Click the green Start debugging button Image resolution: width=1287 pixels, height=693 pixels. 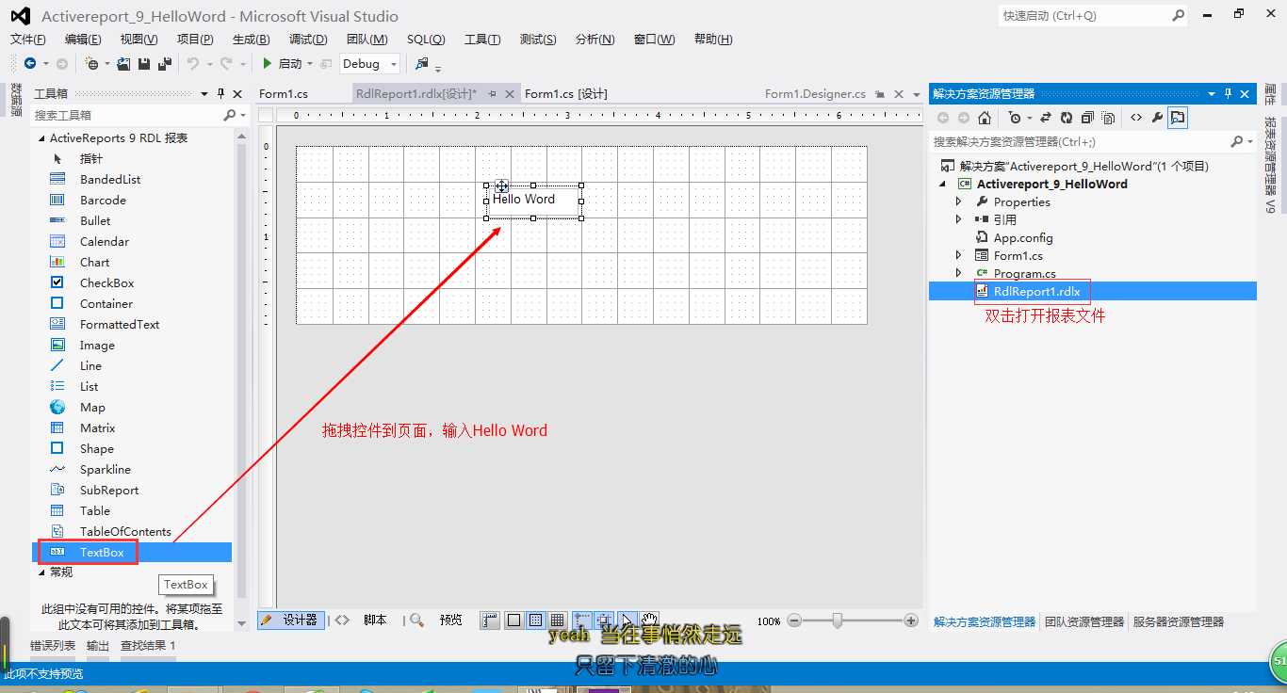click(268, 63)
